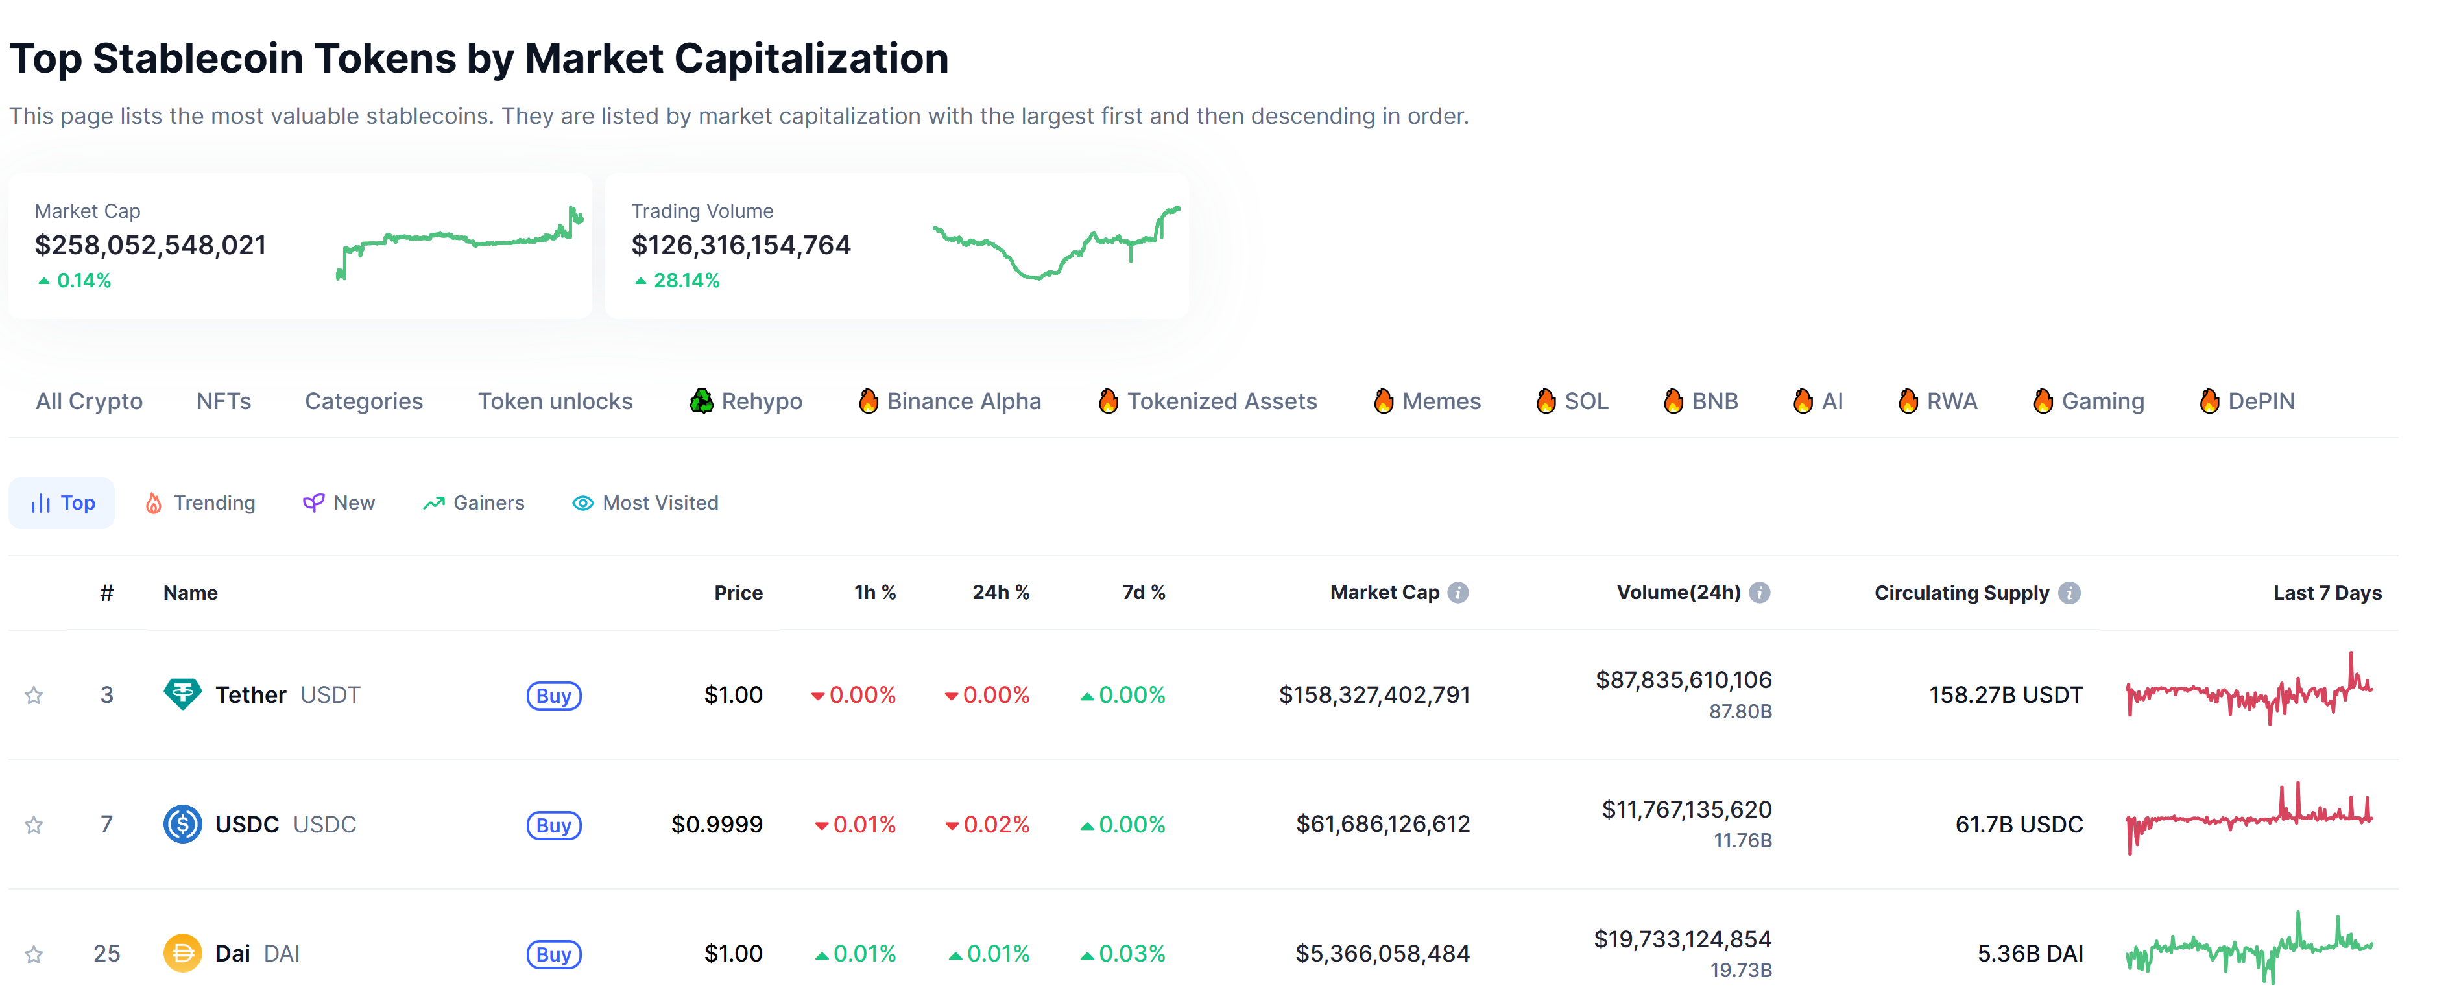Click the Dai coin logo
2459x1003 pixels.
click(x=182, y=952)
